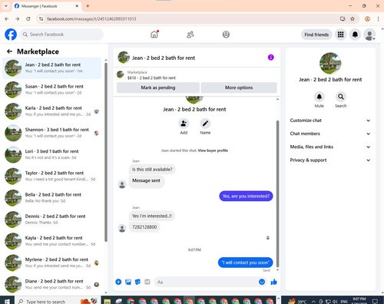Click the "I will contact you soon" message
384x304 pixels.
(246, 263)
